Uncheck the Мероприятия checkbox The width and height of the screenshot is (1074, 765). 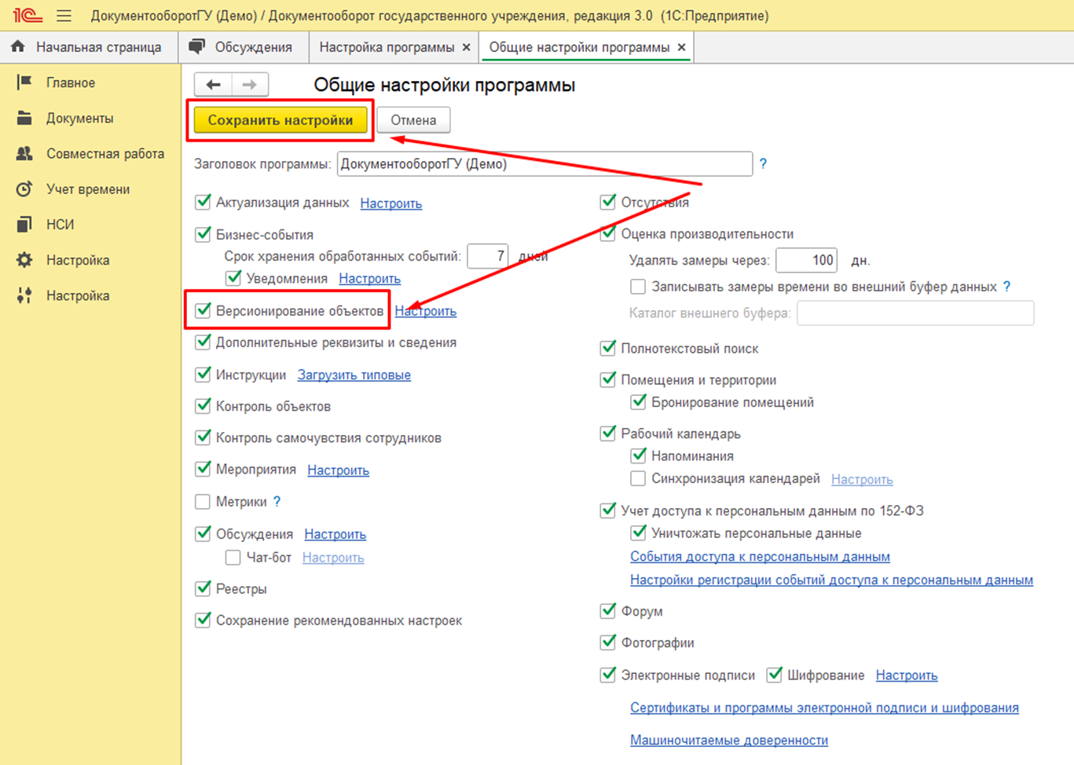[x=203, y=469]
